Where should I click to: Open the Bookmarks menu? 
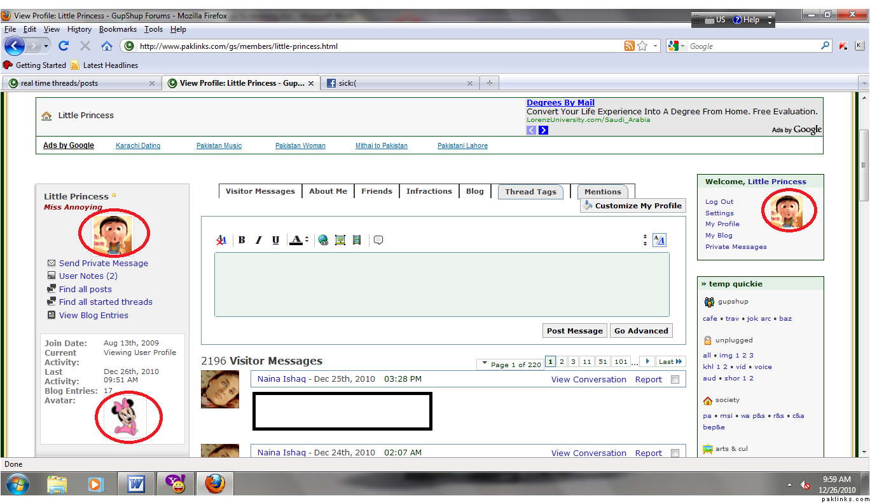coord(118,29)
